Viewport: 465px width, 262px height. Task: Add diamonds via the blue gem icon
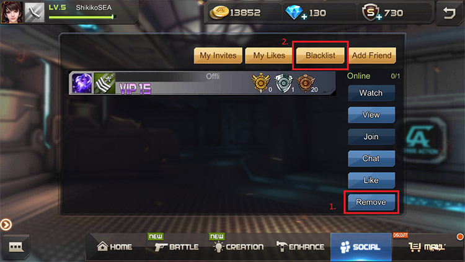[296, 13]
